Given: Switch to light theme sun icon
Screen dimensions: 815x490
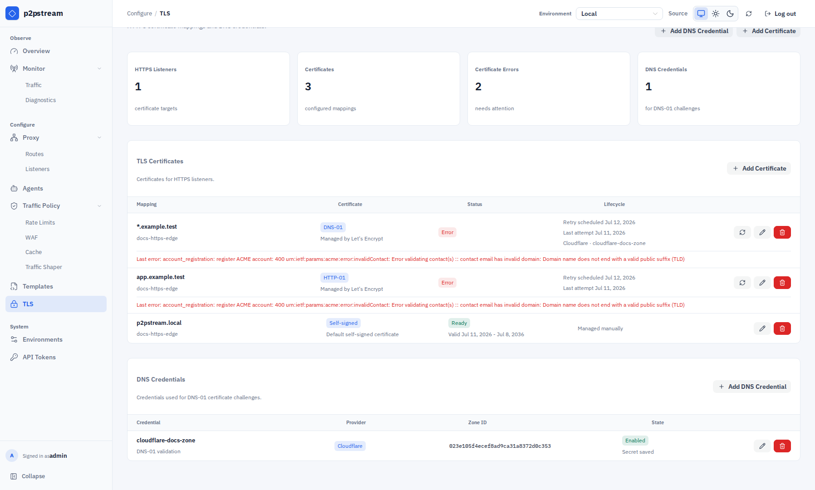Looking at the screenshot, I should [716, 14].
